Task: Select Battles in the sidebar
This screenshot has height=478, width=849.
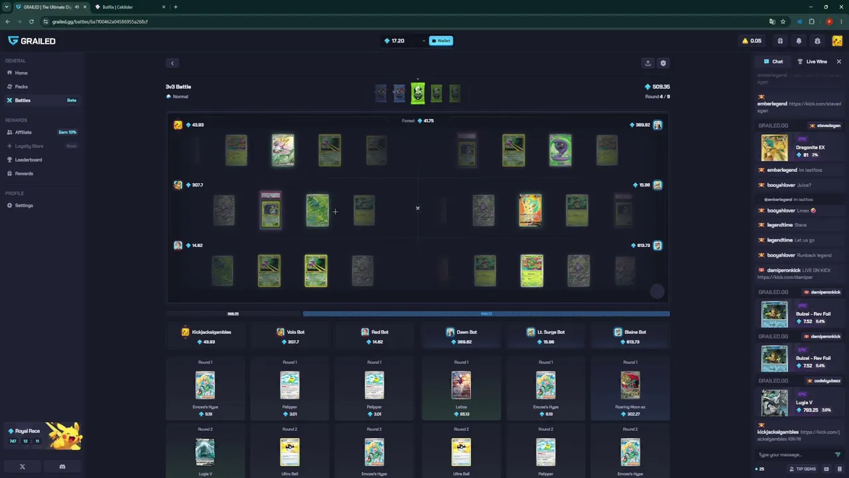Action: tap(41, 100)
